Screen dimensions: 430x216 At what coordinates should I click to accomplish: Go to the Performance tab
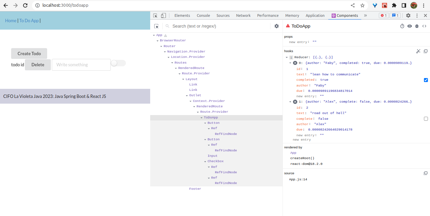268,15
